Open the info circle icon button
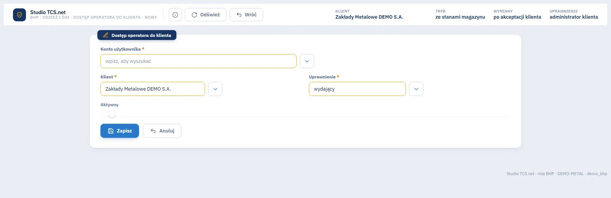The image size is (611, 198). pos(175,15)
